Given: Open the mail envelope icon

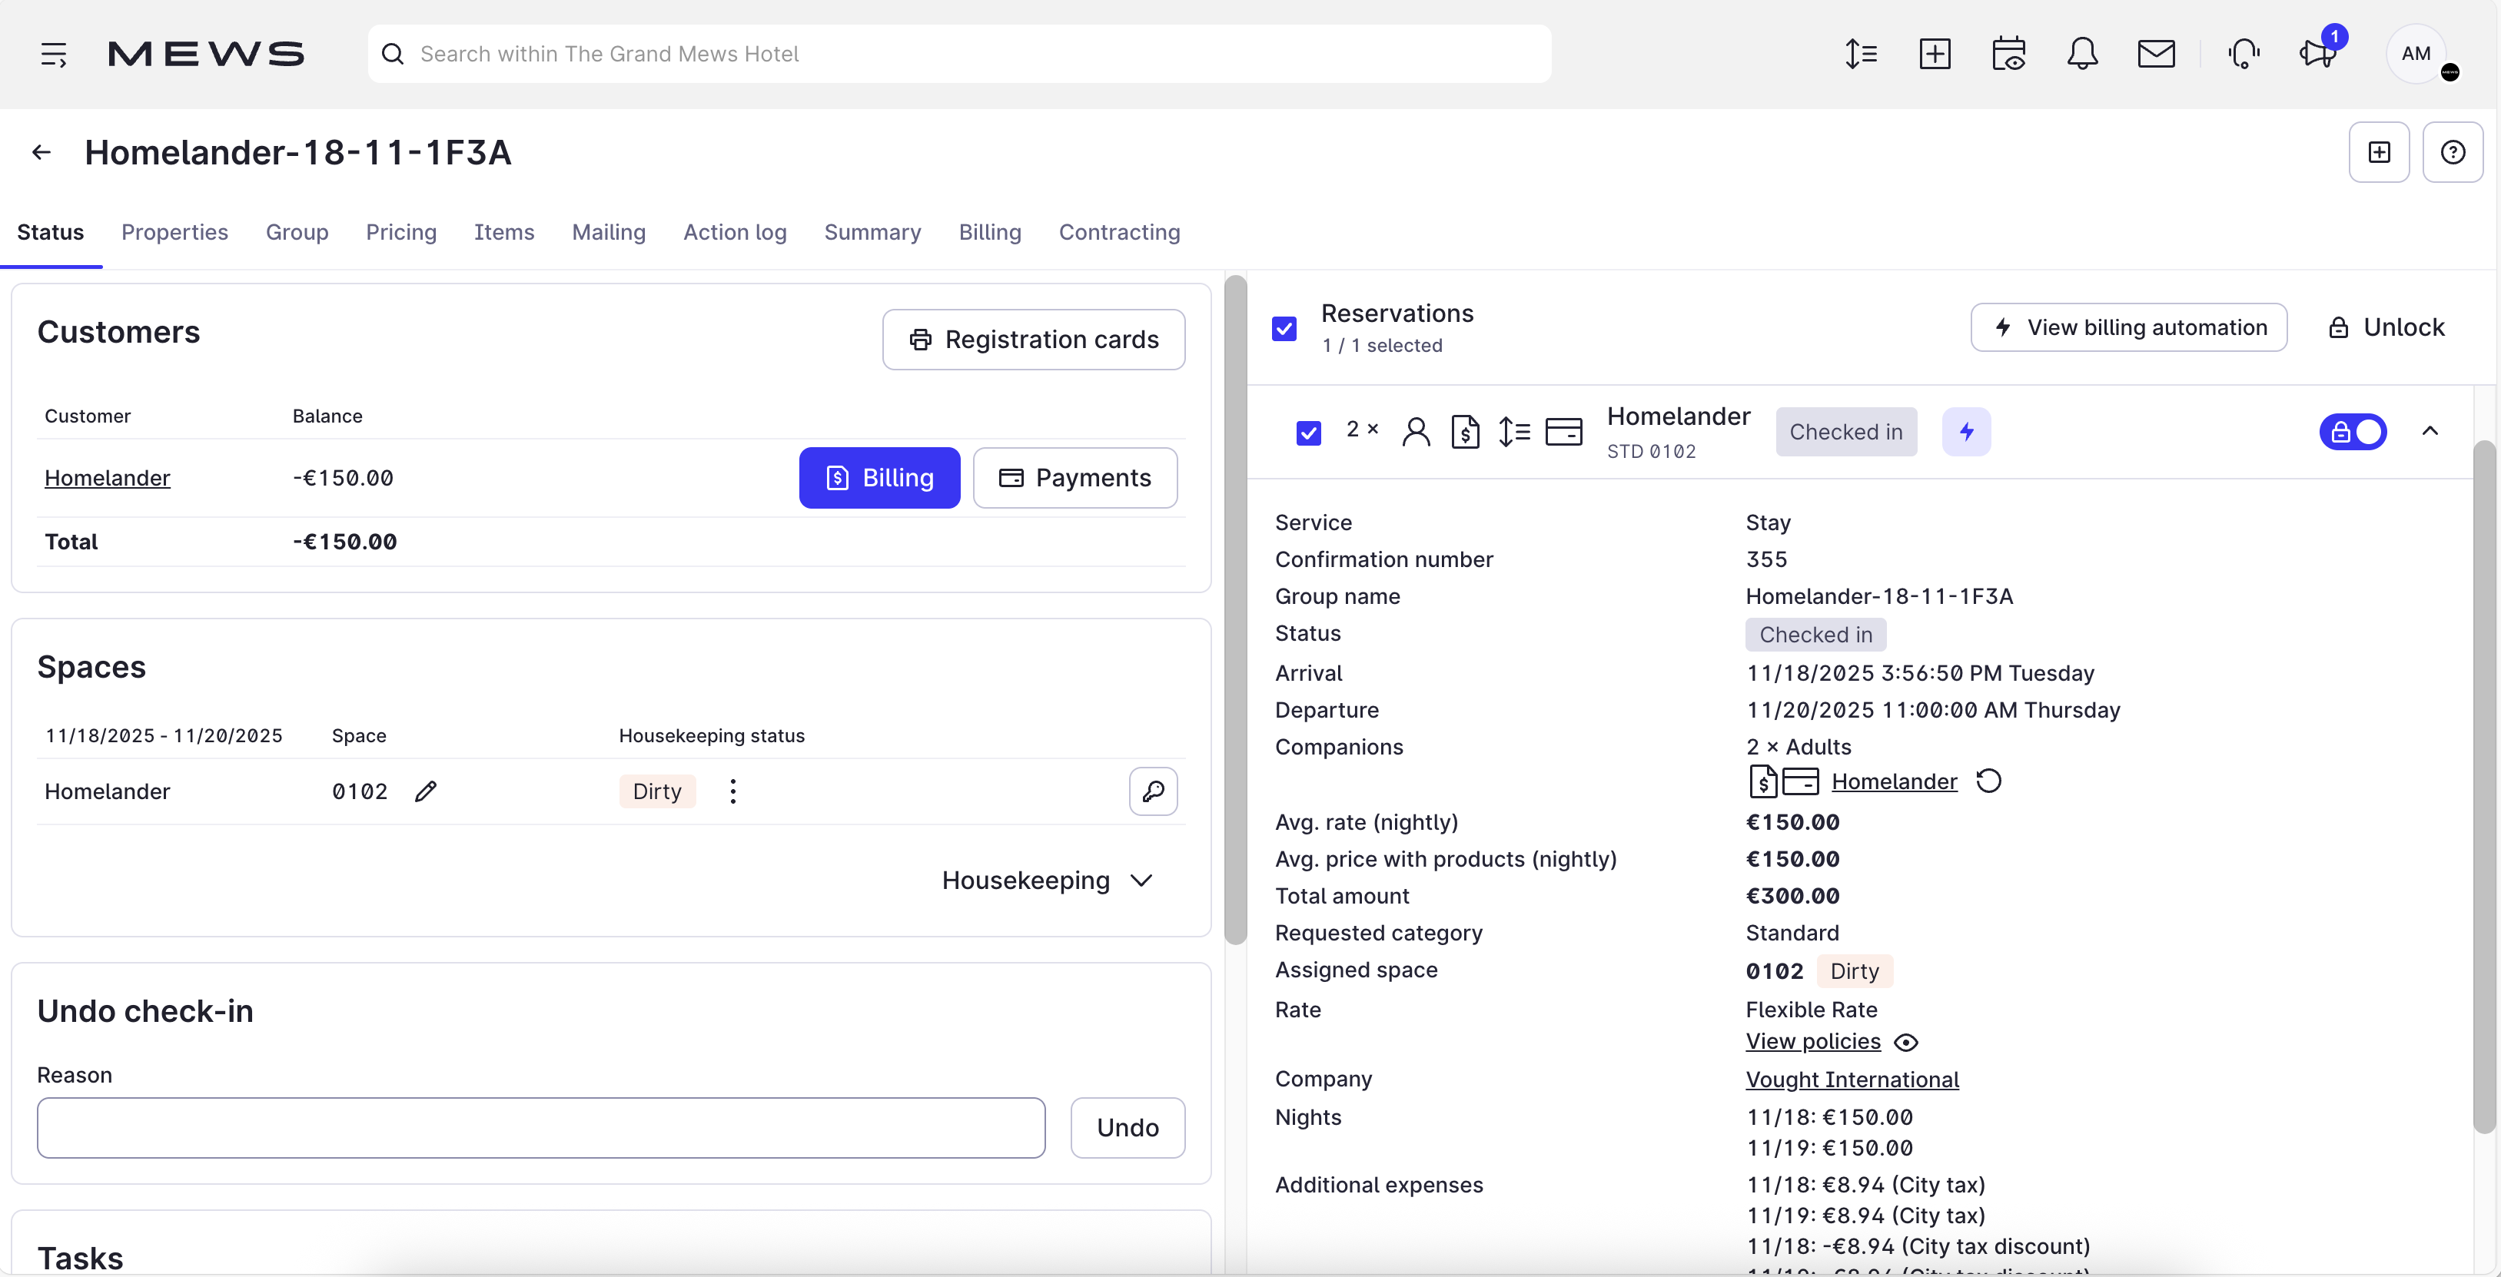Looking at the screenshot, I should [2157, 53].
